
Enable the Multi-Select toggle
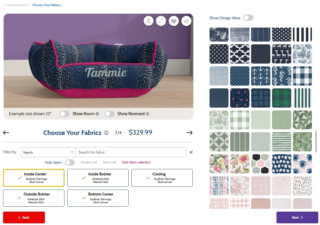70,163
